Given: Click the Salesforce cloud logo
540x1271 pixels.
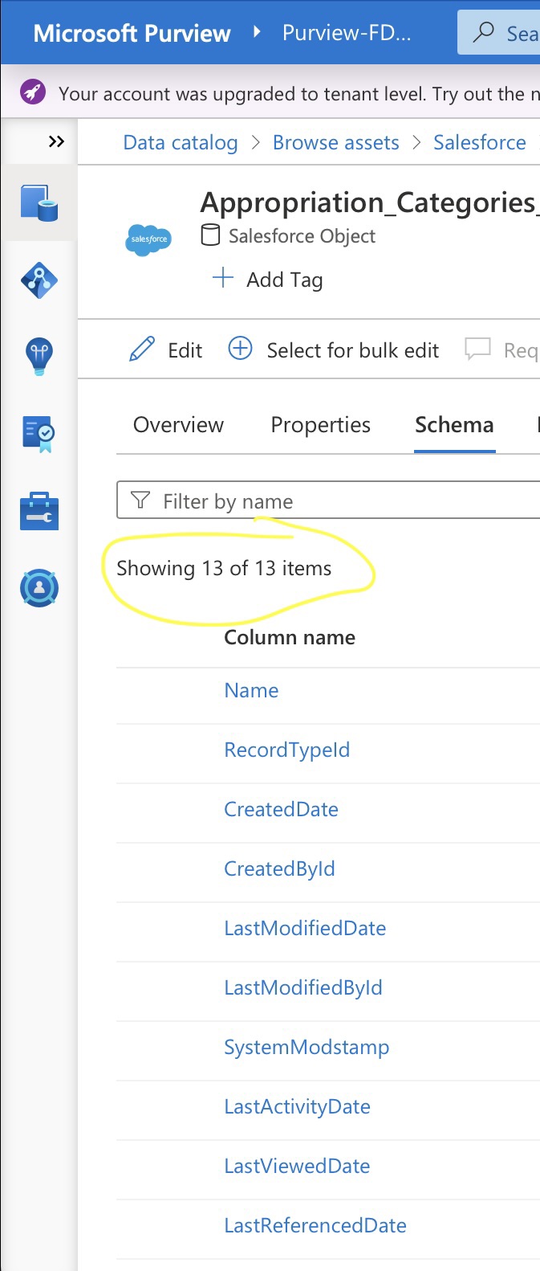Looking at the screenshot, I should click(149, 239).
